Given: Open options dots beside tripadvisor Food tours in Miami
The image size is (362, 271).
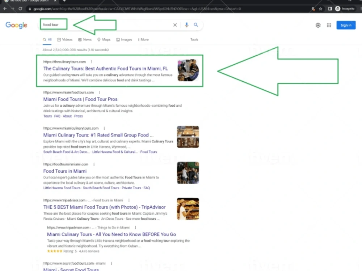Looking at the screenshot, I should [x=129, y=200].
